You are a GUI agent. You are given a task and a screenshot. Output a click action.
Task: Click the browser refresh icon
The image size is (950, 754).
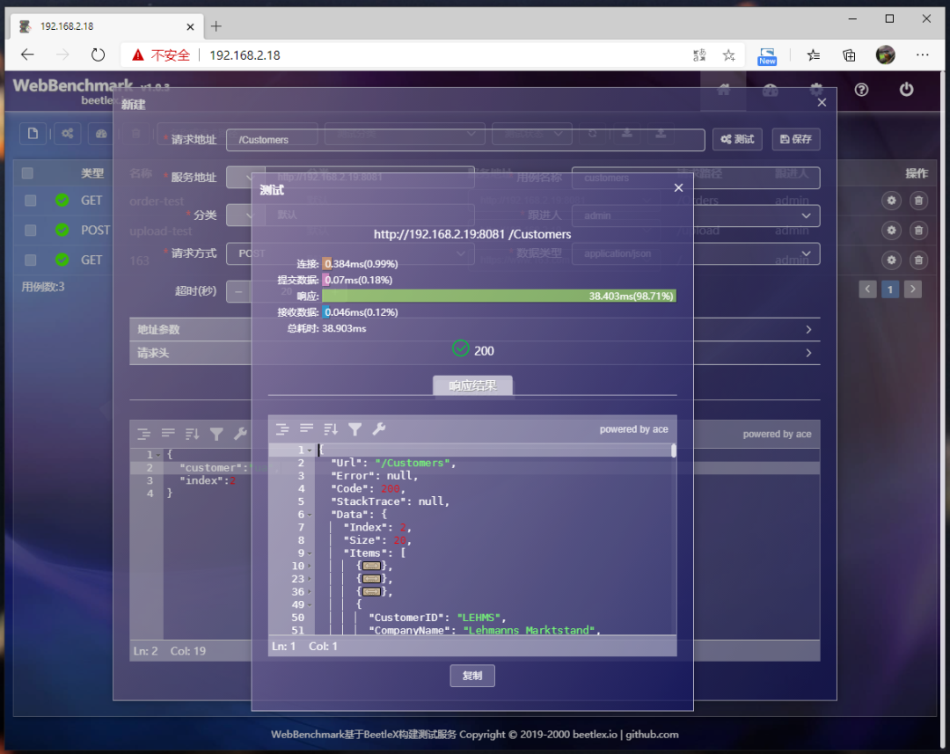(98, 55)
